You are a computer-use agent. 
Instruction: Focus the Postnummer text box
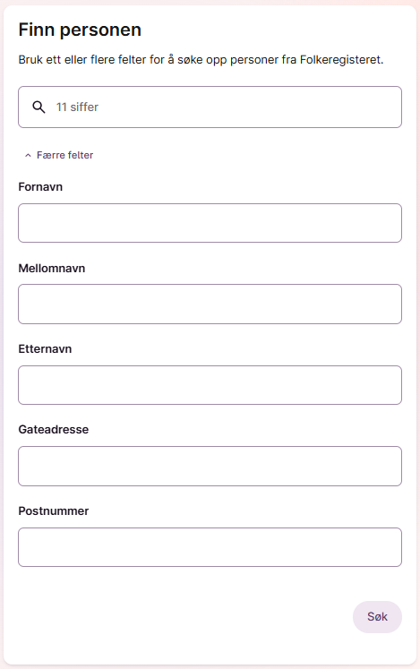coord(210,547)
